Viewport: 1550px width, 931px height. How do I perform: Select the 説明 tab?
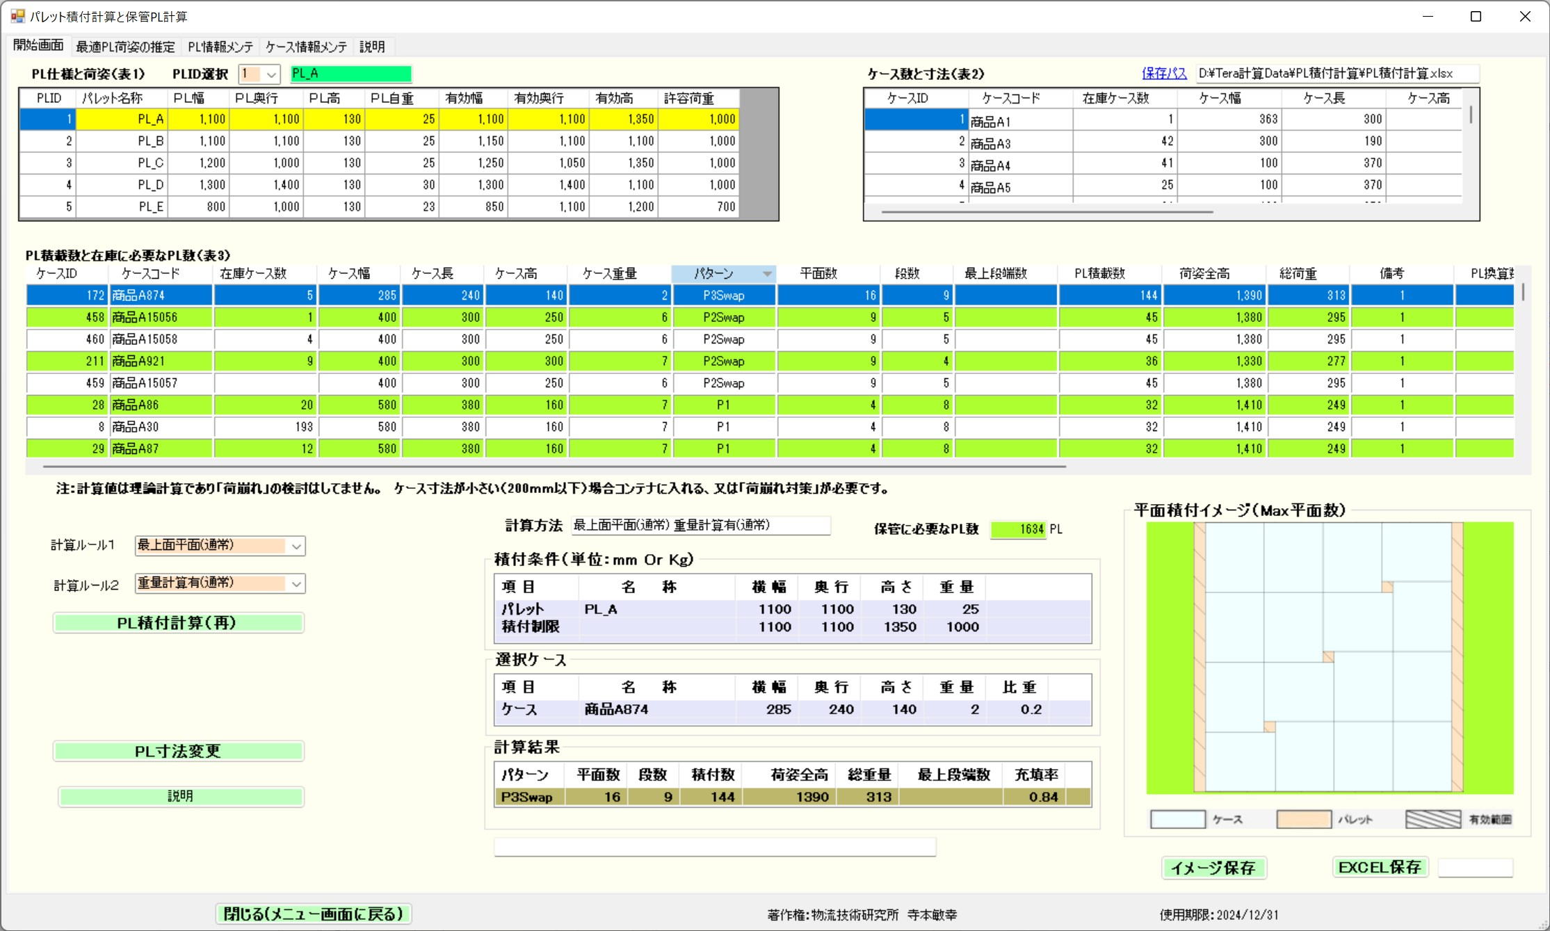click(x=372, y=47)
